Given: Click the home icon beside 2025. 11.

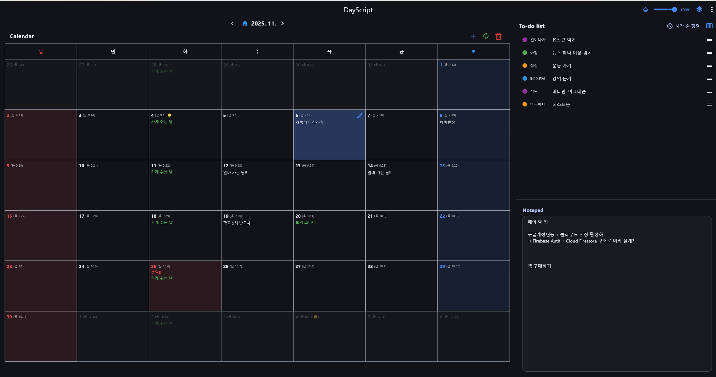Looking at the screenshot, I should 245,23.
